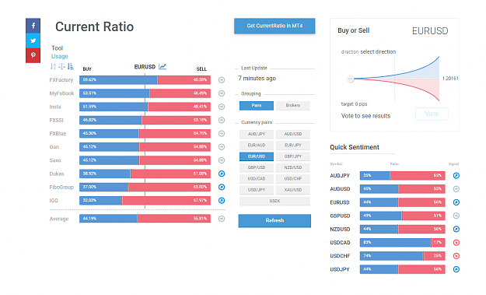The width and height of the screenshot is (486, 295).
Task: Click the USDJPY signal icon in Quick Sentiment
Action: coord(456,269)
